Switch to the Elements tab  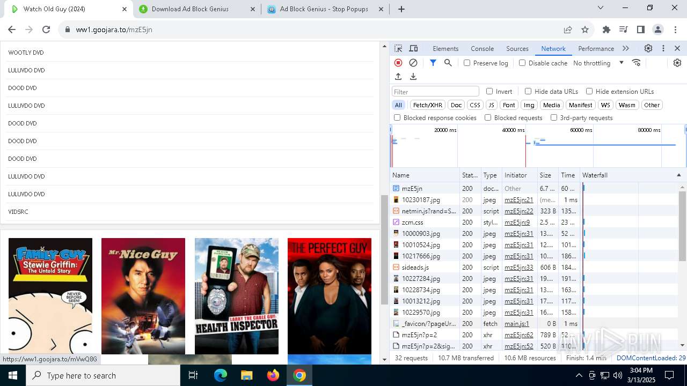pyautogui.click(x=445, y=48)
